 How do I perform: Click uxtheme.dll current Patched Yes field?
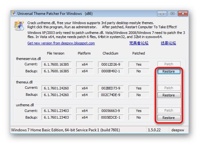pos(139,111)
